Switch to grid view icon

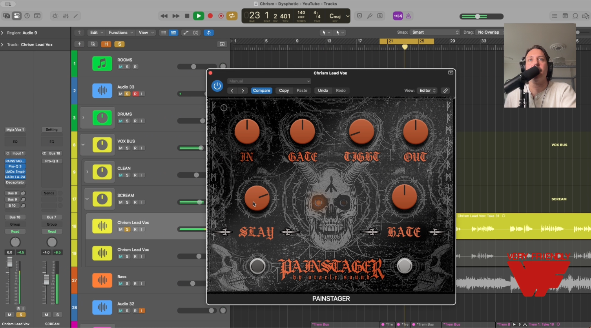tap(163, 33)
